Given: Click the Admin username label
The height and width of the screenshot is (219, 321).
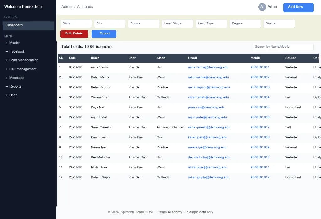Looking at the screenshot, I should [272, 7].
